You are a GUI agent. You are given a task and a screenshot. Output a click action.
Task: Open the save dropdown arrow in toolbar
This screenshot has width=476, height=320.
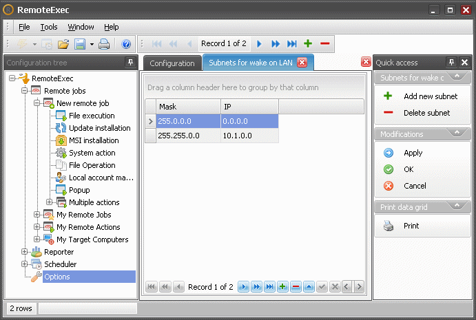click(x=92, y=44)
